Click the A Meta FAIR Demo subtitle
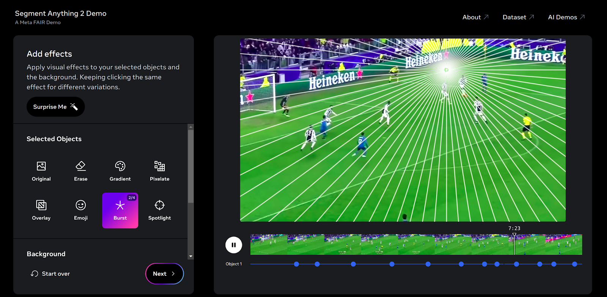This screenshot has height=297, width=607. (x=38, y=22)
